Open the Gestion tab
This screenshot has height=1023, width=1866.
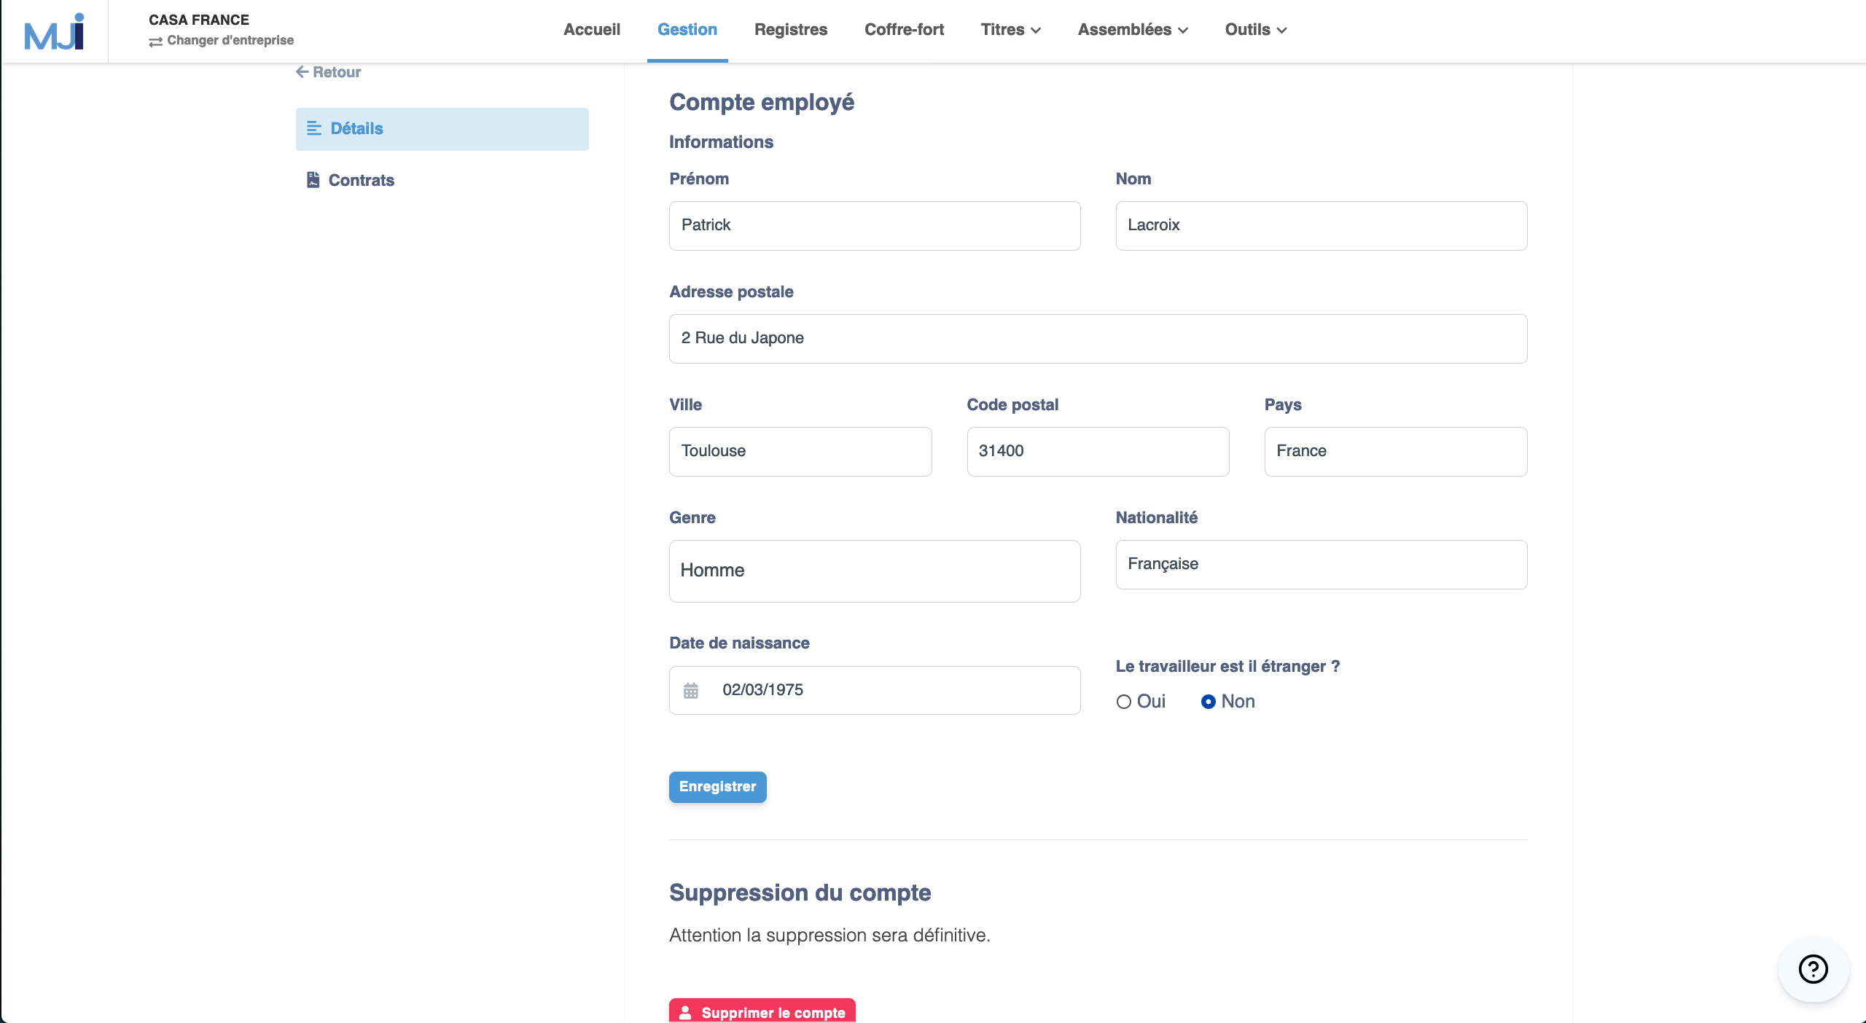(x=687, y=30)
